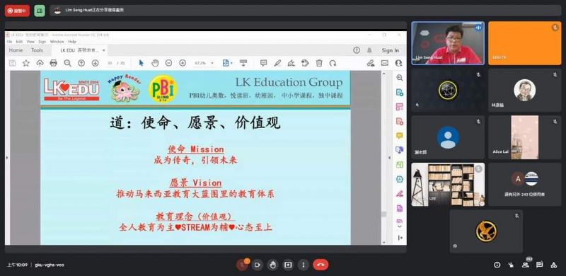Toggle the red recording indicator button
This screenshot has height=276, width=566.
point(17,11)
